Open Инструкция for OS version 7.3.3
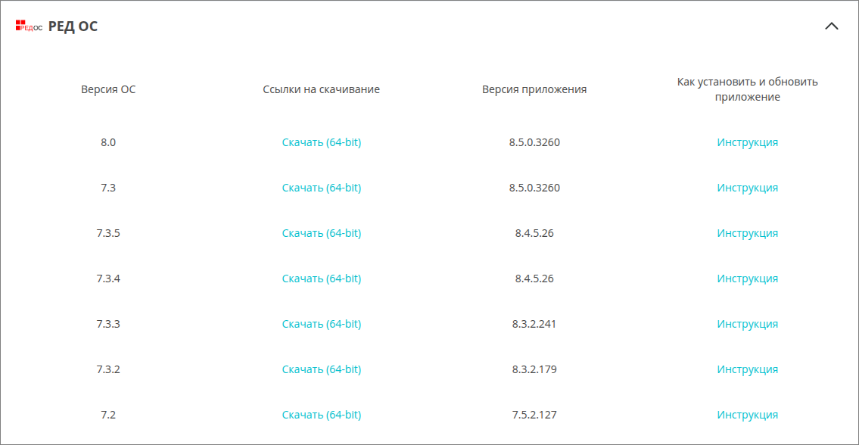Image resolution: width=859 pixels, height=445 pixels. (x=747, y=324)
